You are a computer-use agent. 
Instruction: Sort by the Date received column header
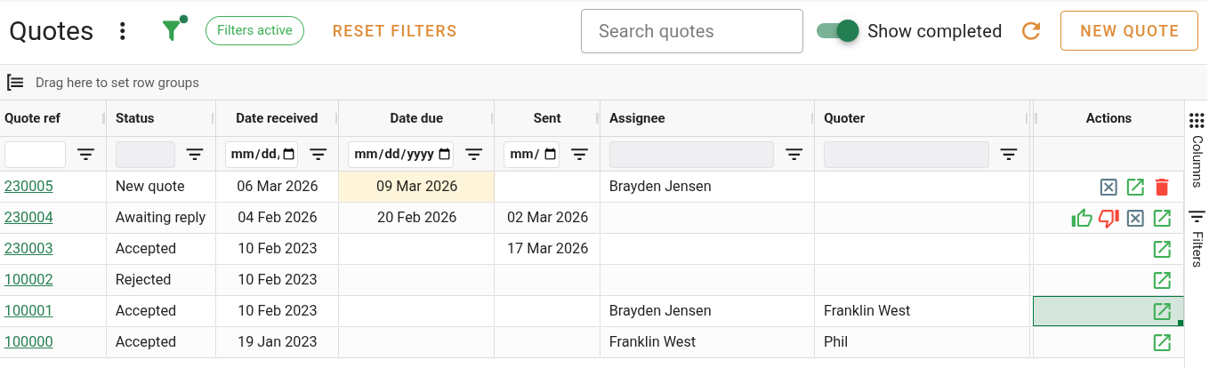tap(277, 118)
